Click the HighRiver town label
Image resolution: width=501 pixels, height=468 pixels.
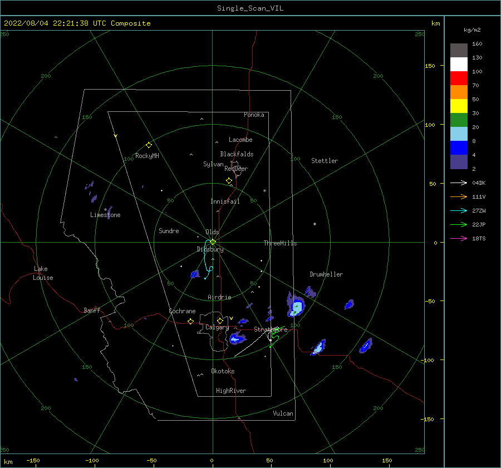231,391
